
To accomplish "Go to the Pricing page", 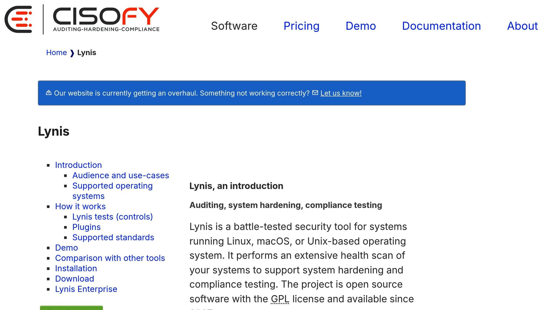I will (301, 26).
